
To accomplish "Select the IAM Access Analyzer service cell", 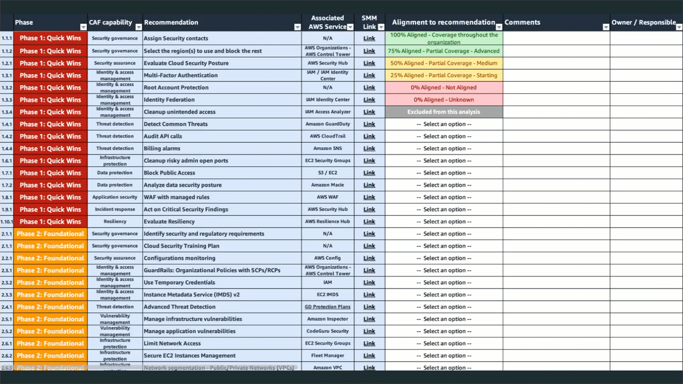I will click(328, 112).
